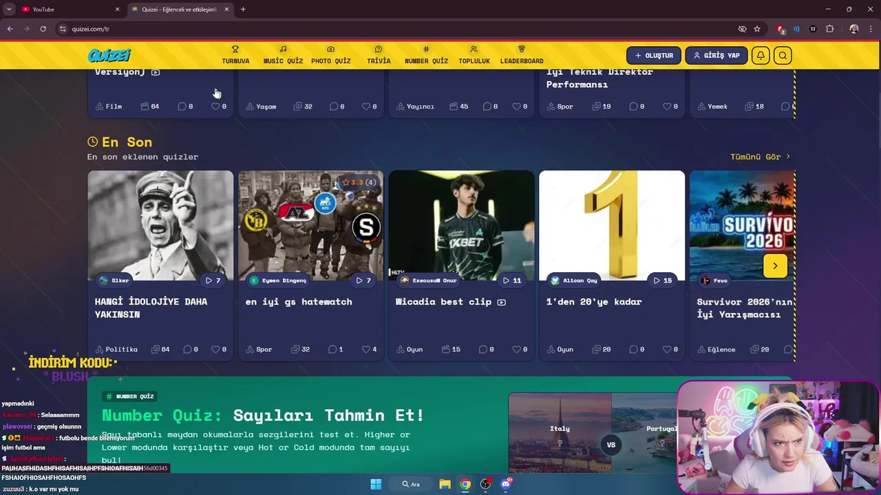Open the Music Quiz section

[283, 55]
